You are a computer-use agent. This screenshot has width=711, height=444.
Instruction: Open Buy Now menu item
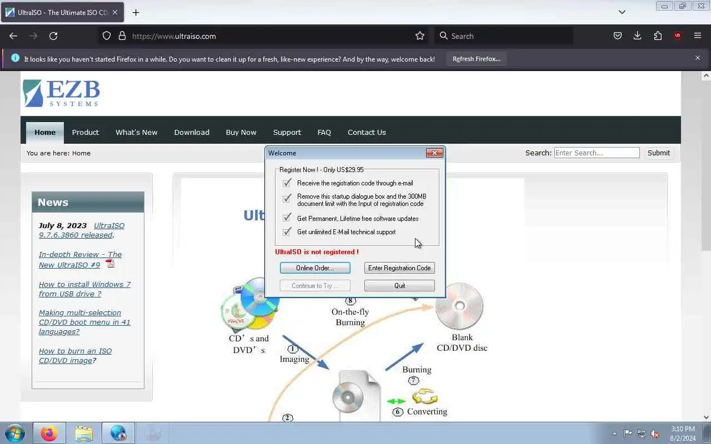click(x=241, y=132)
